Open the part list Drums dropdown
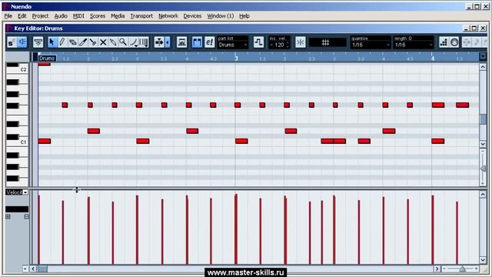Image resolution: width=492 pixels, height=277 pixels. 232,45
